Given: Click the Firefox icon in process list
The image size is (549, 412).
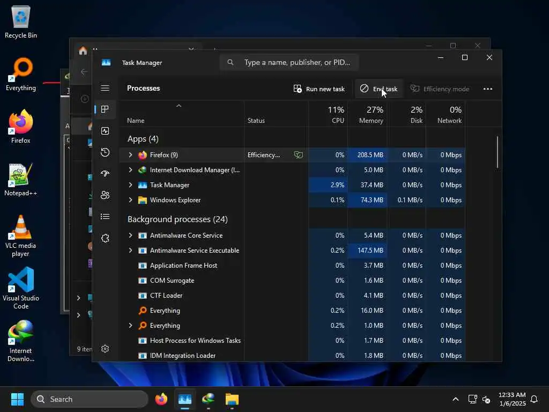Looking at the screenshot, I should [143, 155].
